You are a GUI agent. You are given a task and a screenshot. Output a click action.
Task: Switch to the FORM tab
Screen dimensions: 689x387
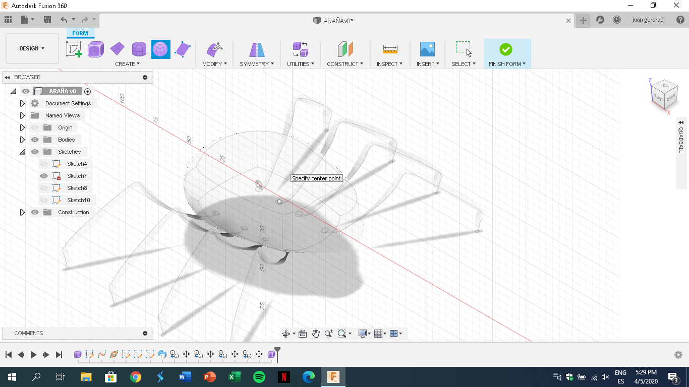pyautogui.click(x=80, y=33)
